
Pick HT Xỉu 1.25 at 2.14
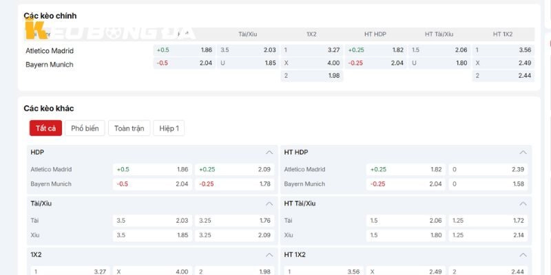pyautogui.click(x=488, y=235)
